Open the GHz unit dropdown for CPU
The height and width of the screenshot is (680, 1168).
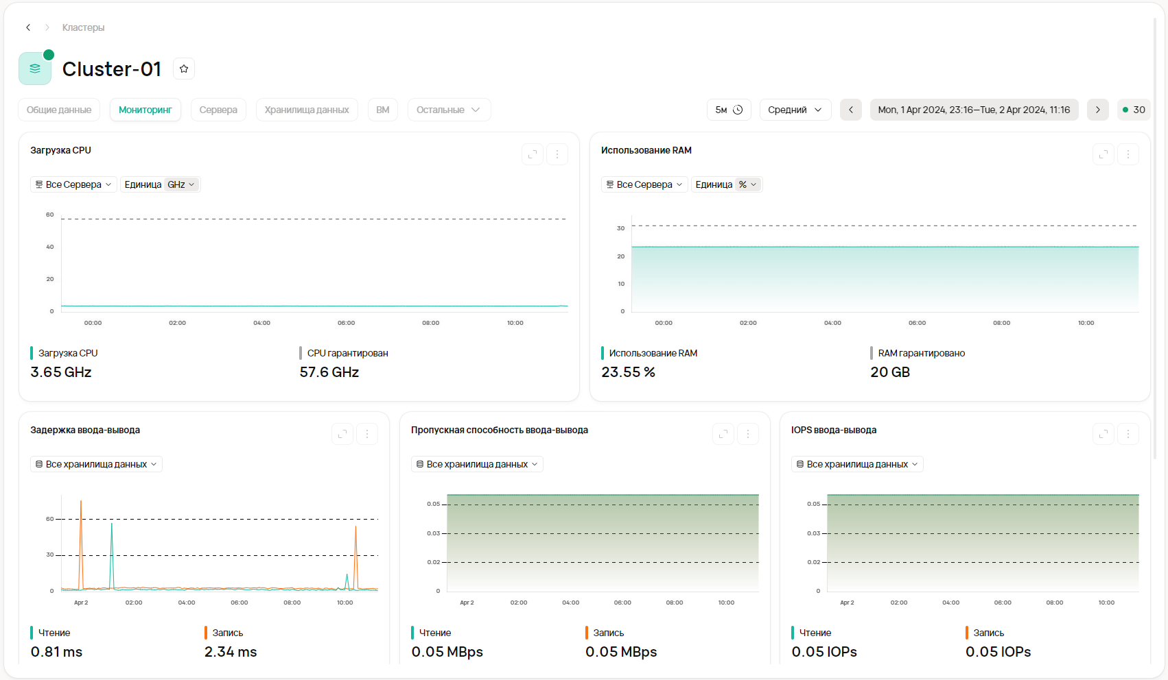(x=181, y=184)
